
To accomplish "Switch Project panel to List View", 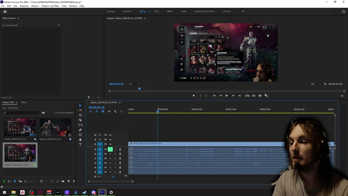I will pos(9,181).
